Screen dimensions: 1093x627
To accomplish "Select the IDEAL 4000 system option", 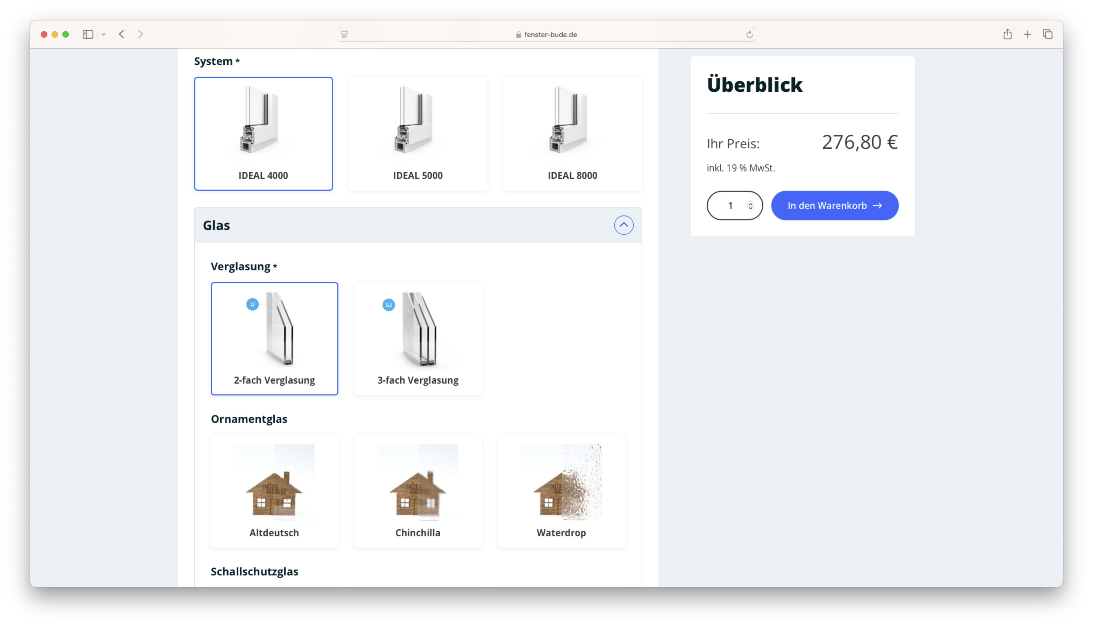I will (263, 134).
